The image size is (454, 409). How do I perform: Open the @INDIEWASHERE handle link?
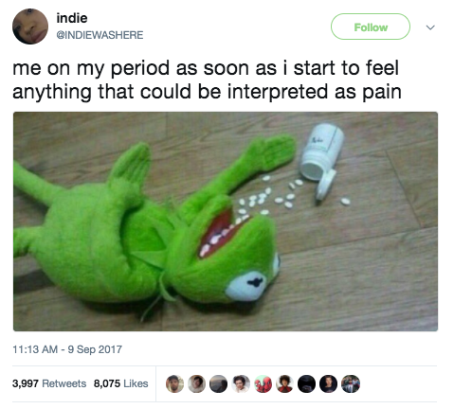point(100,35)
